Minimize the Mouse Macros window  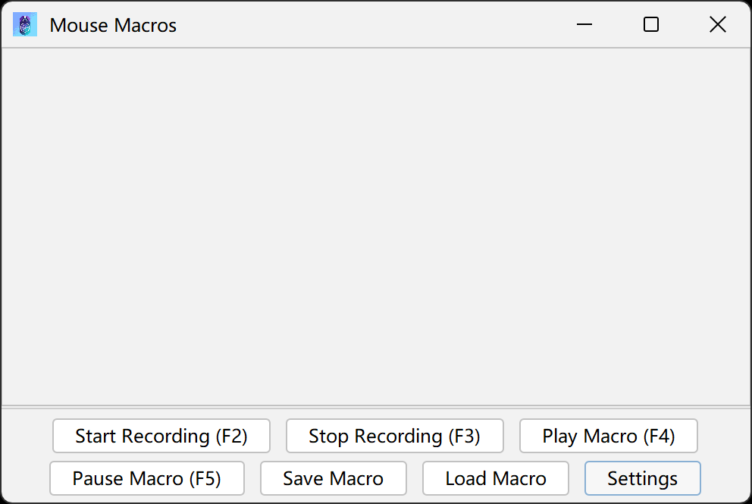(x=584, y=25)
